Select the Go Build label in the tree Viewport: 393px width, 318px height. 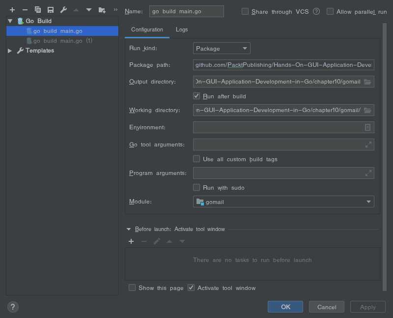click(x=39, y=21)
